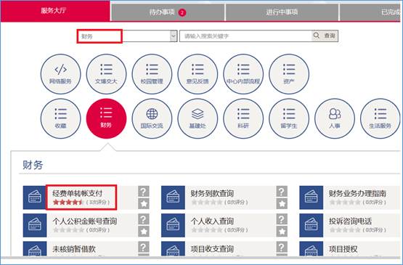Select the 校园管理 category circle
The image size is (403, 265).
152,74
